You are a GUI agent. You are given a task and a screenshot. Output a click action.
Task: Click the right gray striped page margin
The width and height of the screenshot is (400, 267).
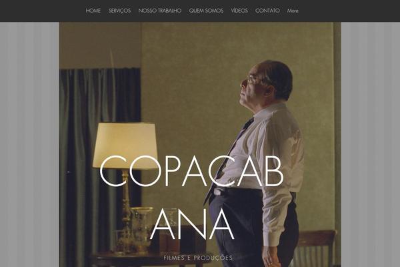tap(371, 144)
